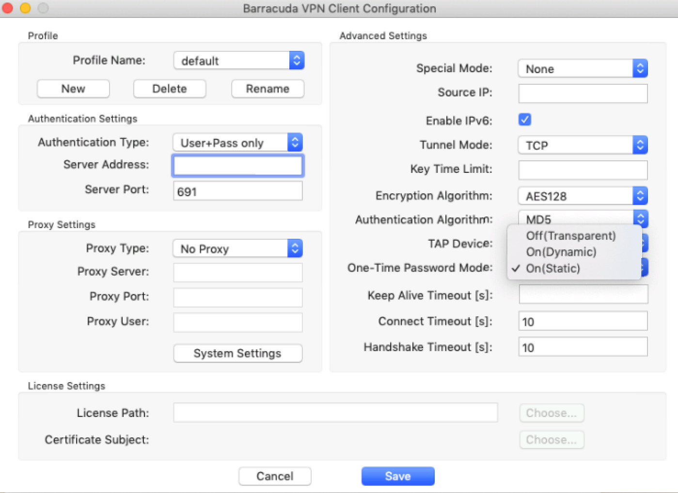Click the 'Authentication Settings' section heading
Screen dimensions: 678x493
pyautogui.click(x=83, y=119)
